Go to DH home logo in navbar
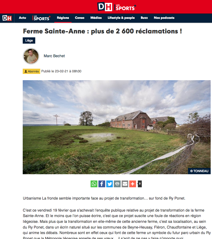 (x=7, y=18)
